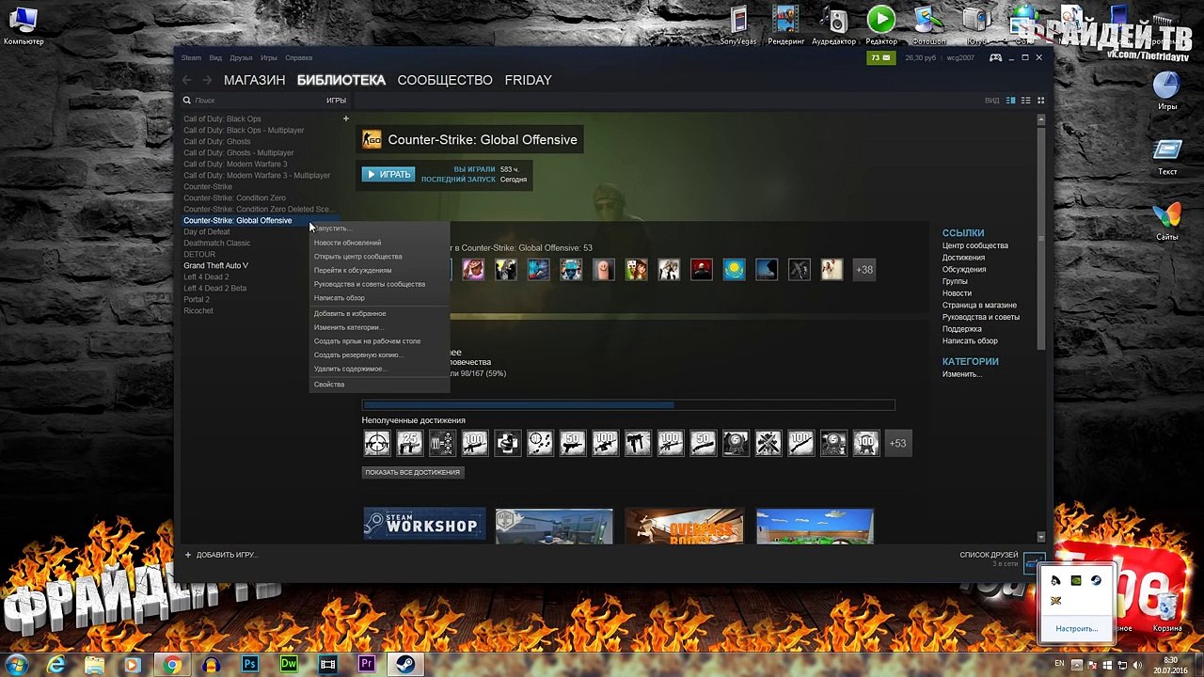Screen dimensions: 1204x677
Task: Click ДОБАВИТЬ ИГРУ... at bottom left
Action: tap(221, 555)
